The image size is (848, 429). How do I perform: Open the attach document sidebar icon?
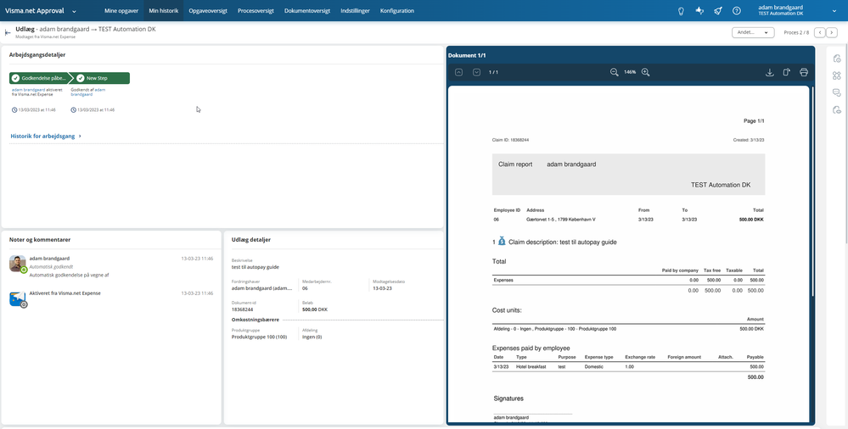click(837, 58)
